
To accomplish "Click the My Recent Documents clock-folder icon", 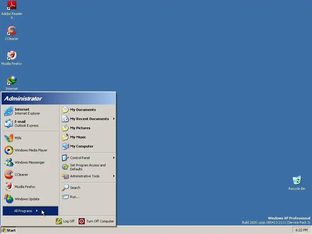I will [65, 119].
